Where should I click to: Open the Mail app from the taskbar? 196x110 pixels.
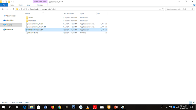tap(102, 107)
